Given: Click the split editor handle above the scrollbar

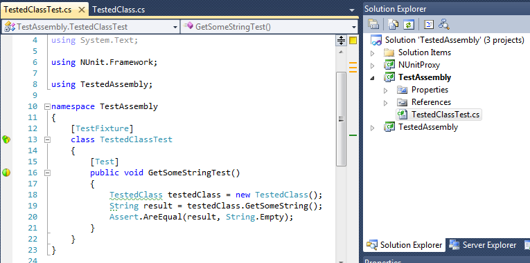Looking at the screenshot, I should coord(341,41).
